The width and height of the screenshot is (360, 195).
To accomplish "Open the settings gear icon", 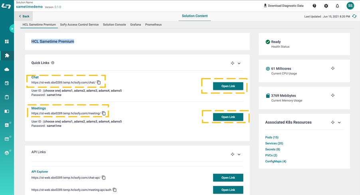I will [x=326, y=6].
